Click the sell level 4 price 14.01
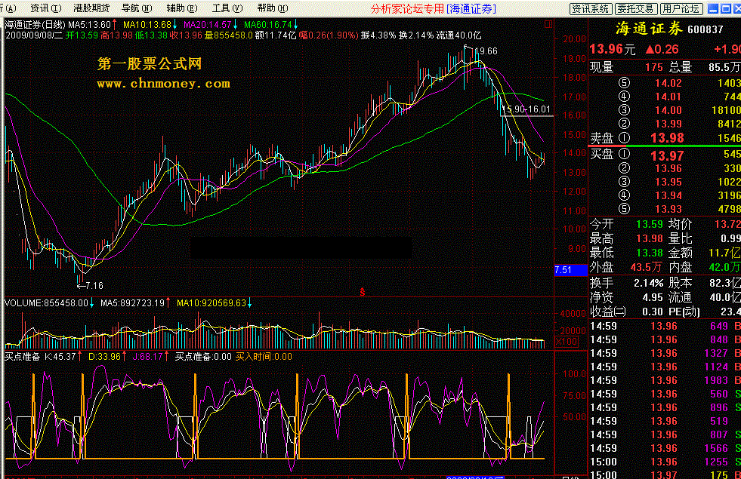 point(668,97)
